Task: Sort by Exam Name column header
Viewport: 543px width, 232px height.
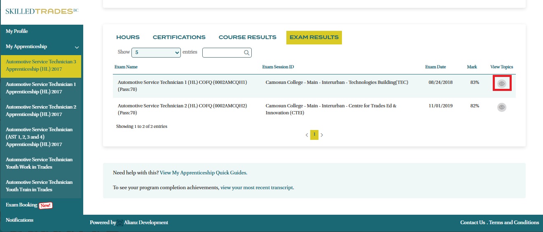Action: (x=126, y=67)
